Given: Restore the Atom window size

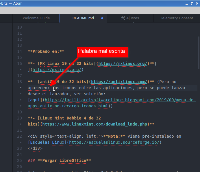Looking at the screenshot, I should (x=192, y=3).
